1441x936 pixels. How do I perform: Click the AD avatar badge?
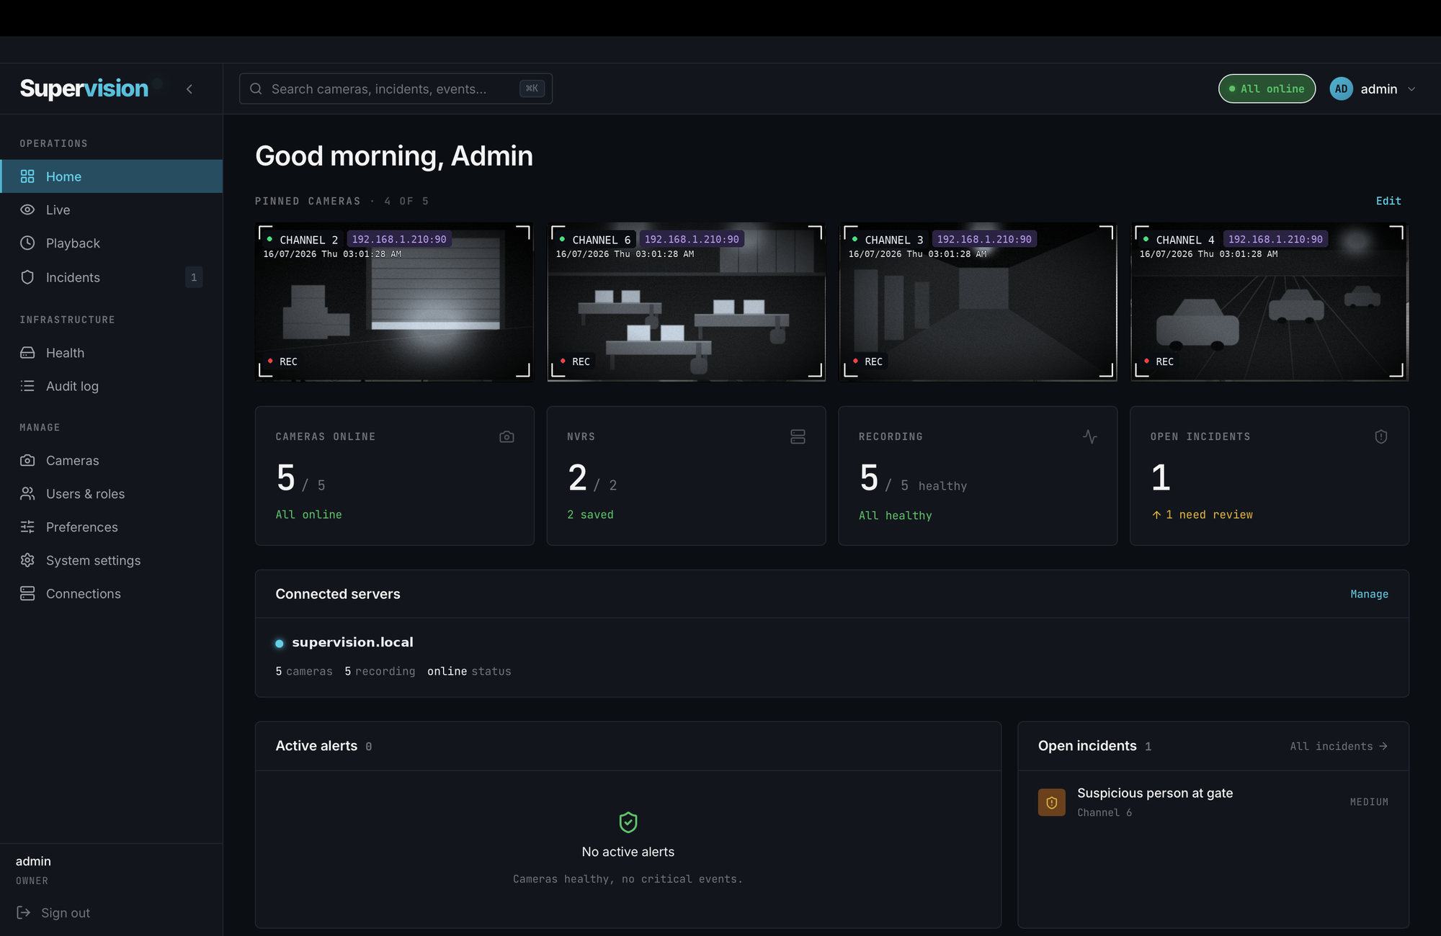click(1341, 89)
